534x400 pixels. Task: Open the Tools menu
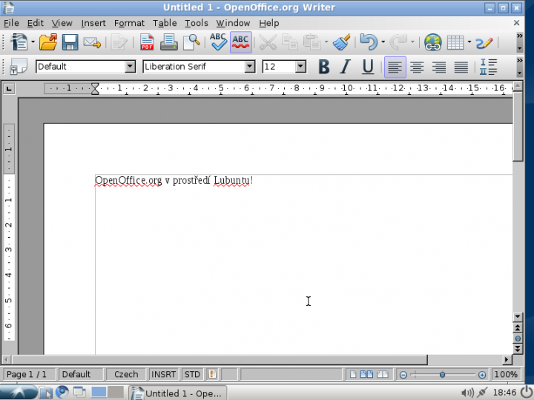pyautogui.click(x=197, y=23)
